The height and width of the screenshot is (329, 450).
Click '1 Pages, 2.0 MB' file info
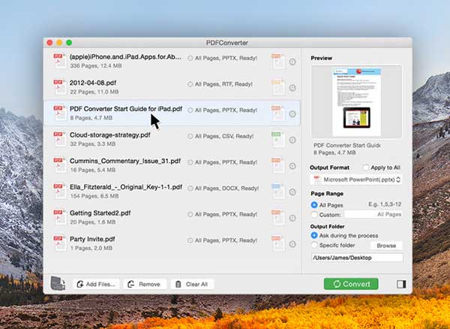tap(91, 248)
